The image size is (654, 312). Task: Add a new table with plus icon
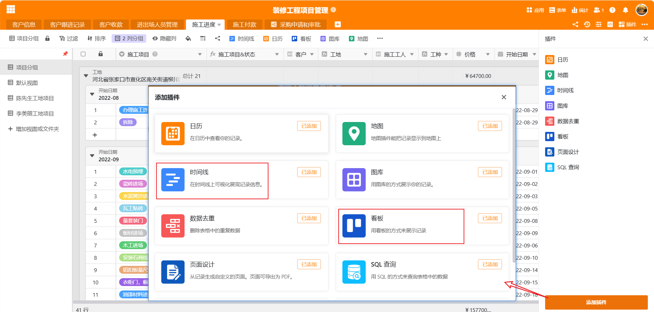click(x=337, y=25)
